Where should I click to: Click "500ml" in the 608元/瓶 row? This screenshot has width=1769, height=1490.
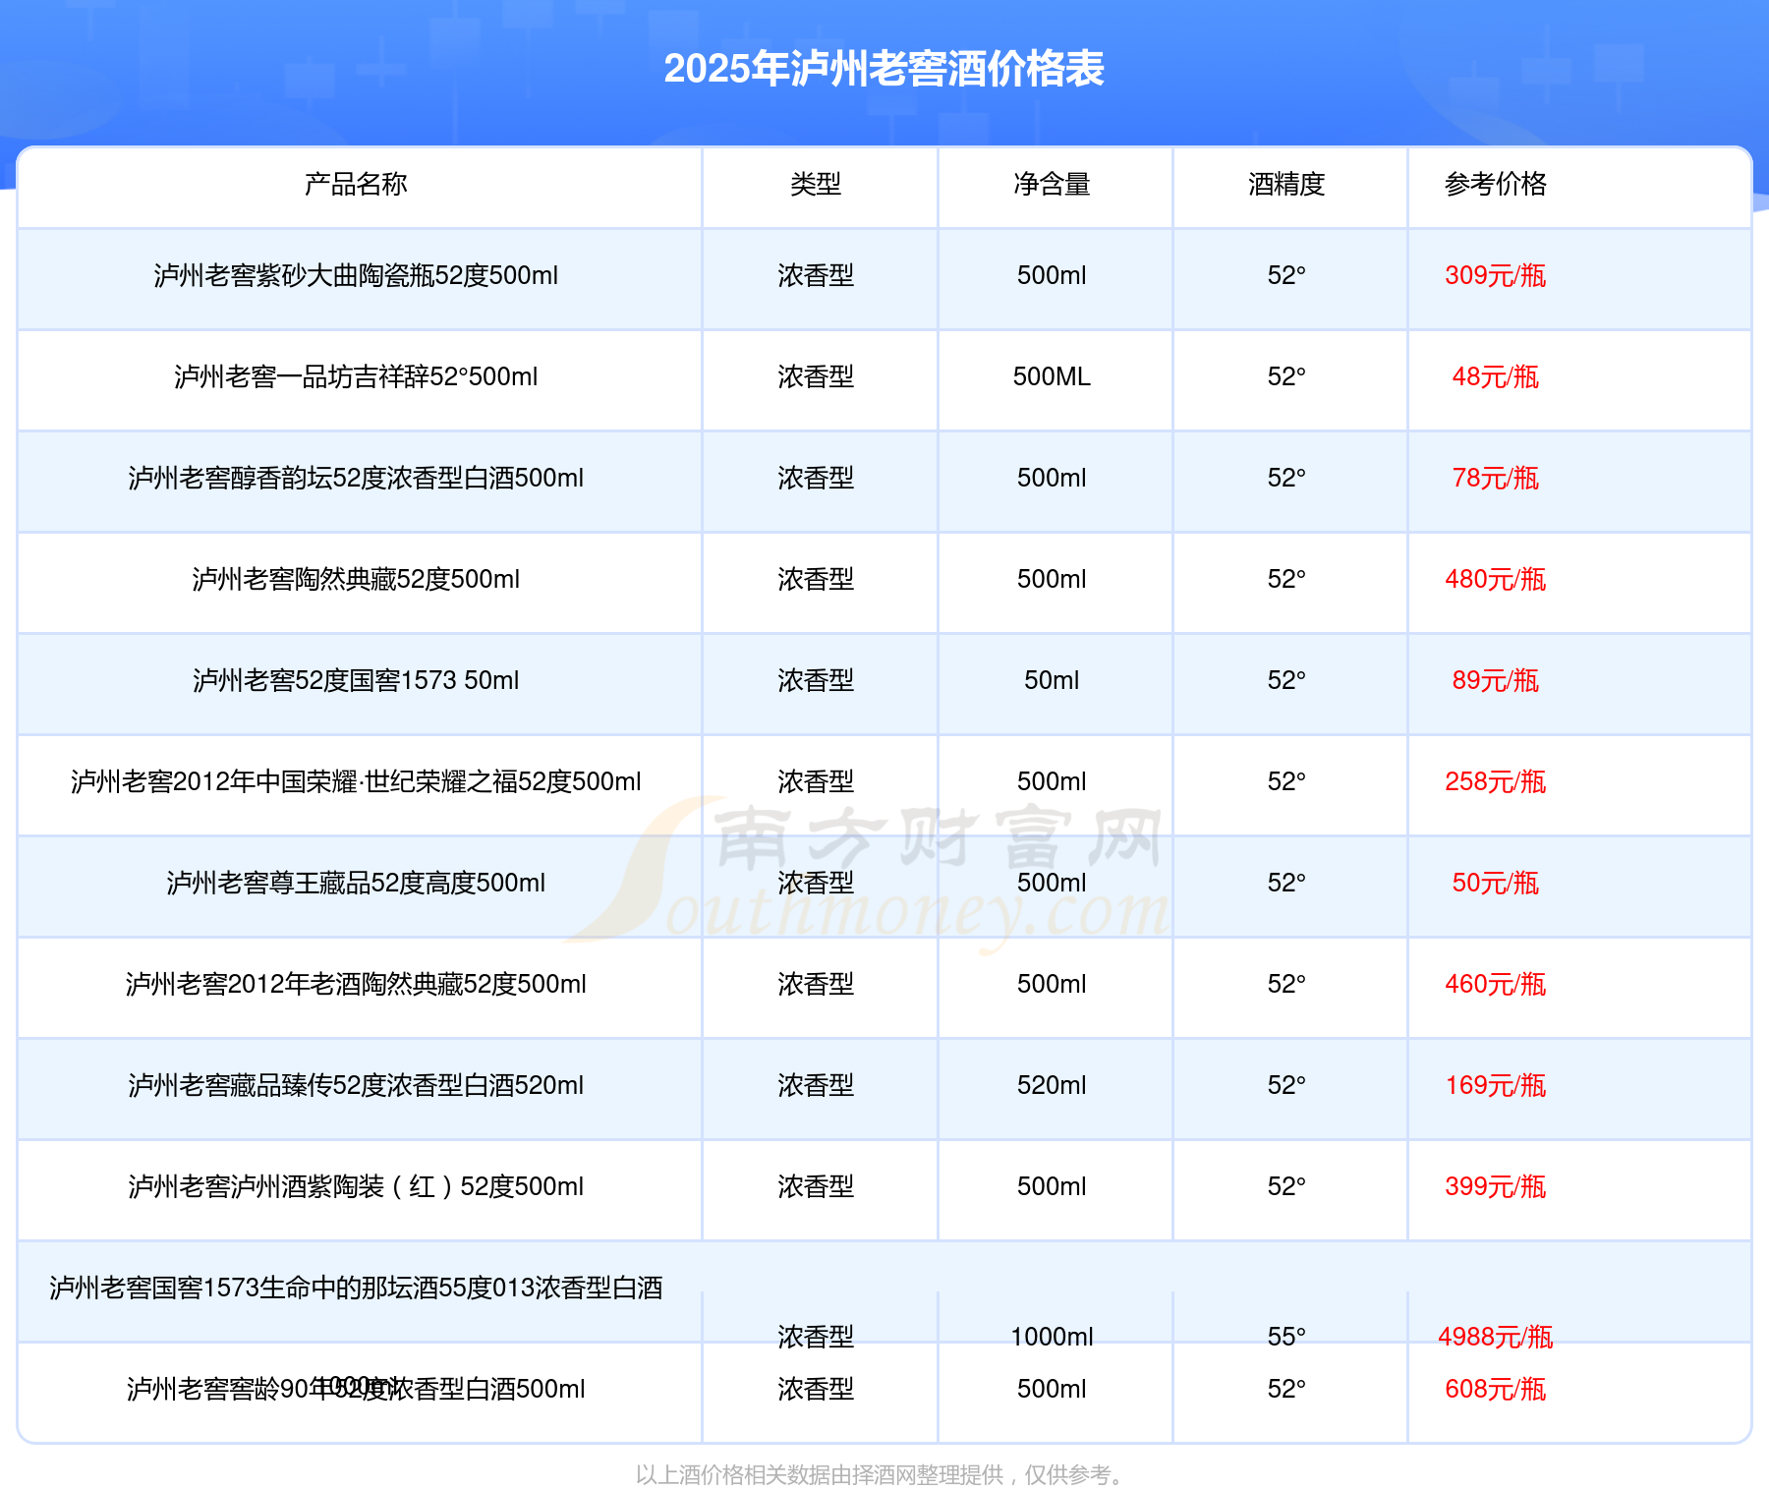1052,1389
